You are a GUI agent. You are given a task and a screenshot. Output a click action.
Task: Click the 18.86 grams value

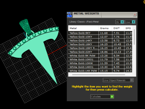(104, 52)
